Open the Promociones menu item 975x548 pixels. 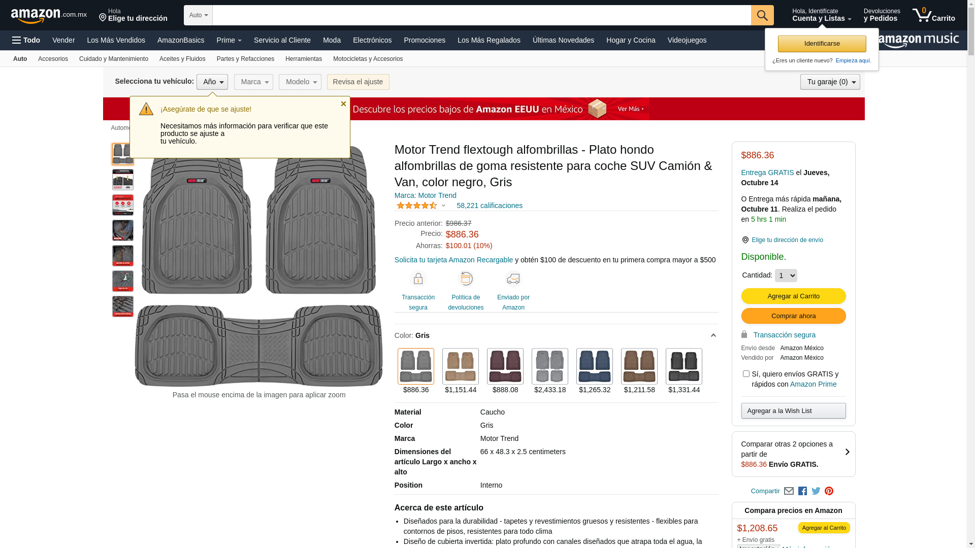tap(425, 40)
